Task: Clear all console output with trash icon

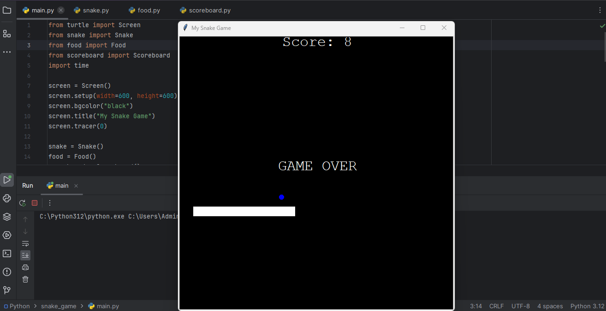Action: pyautogui.click(x=25, y=279)
